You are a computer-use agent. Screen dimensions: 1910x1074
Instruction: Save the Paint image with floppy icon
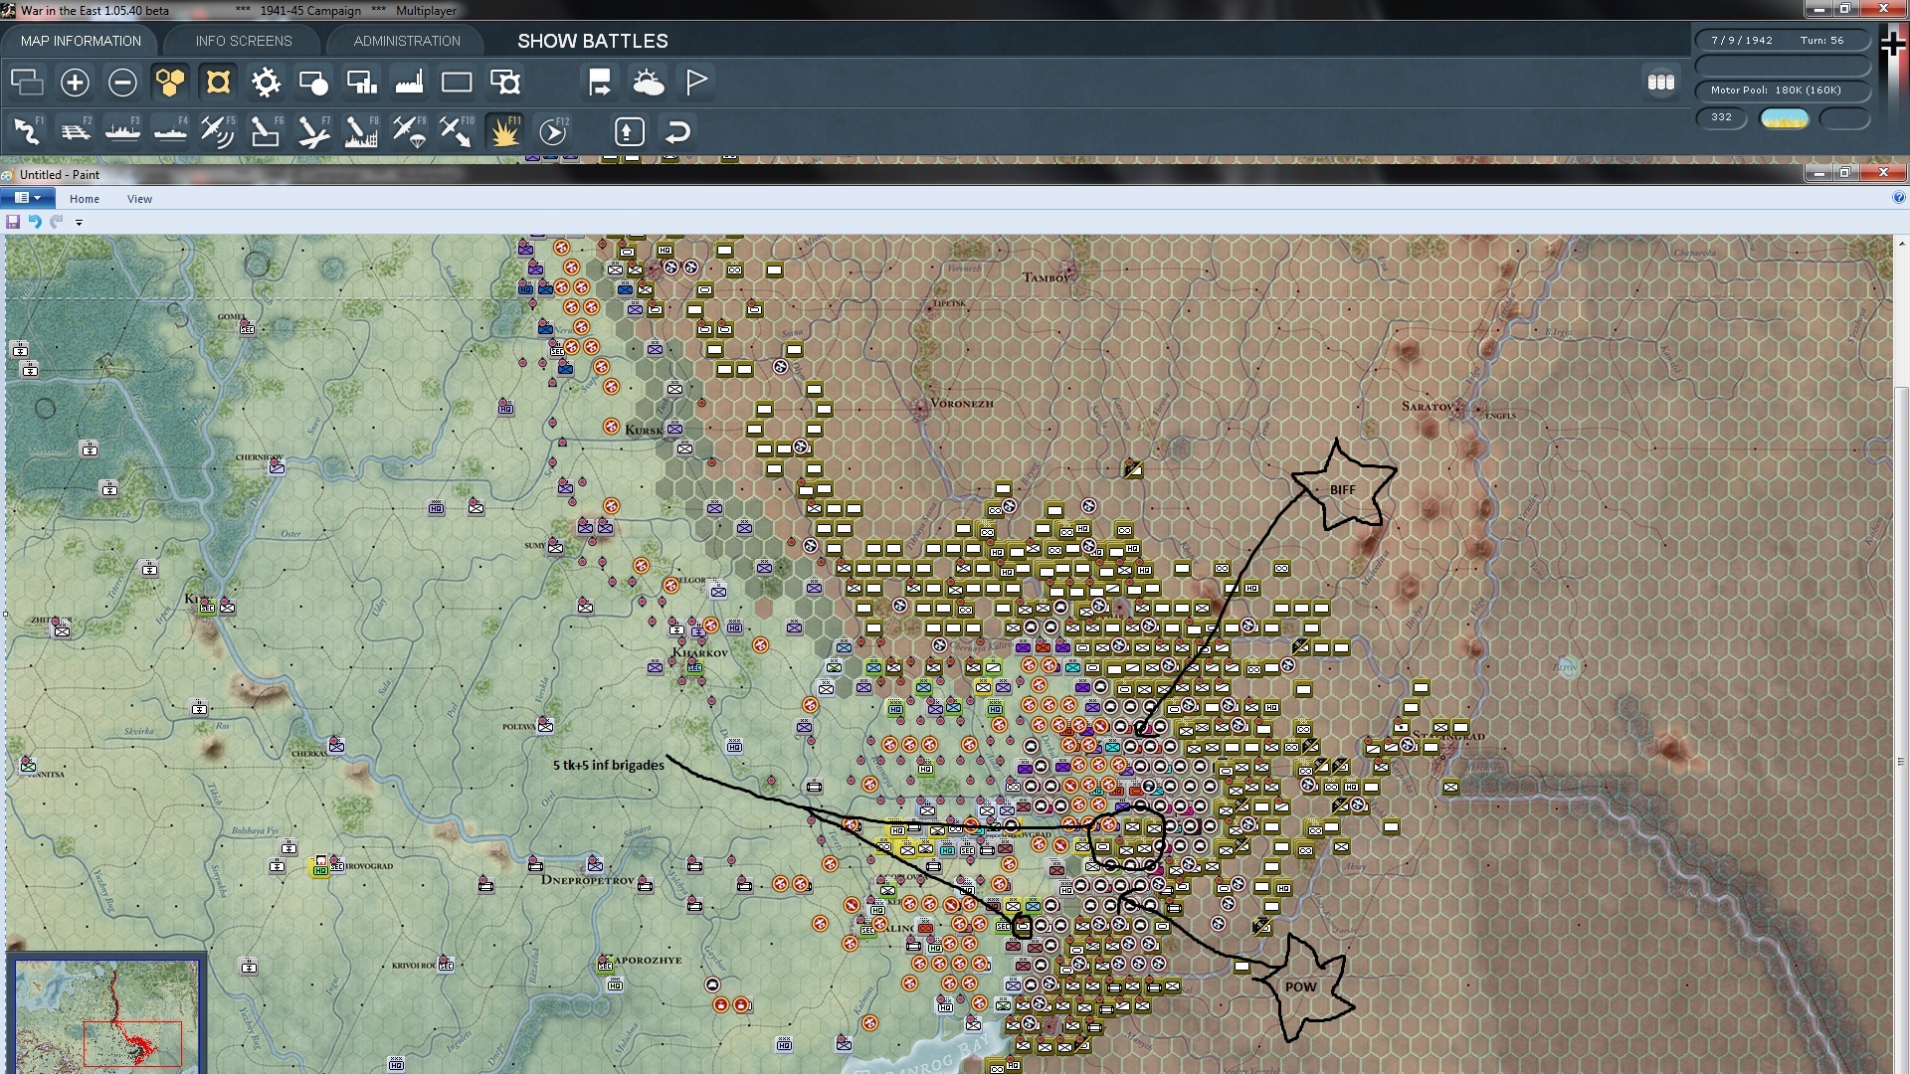point(13,222)
